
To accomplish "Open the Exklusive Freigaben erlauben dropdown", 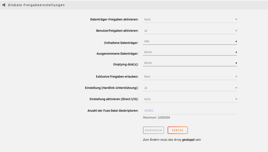I will (190, 77).
